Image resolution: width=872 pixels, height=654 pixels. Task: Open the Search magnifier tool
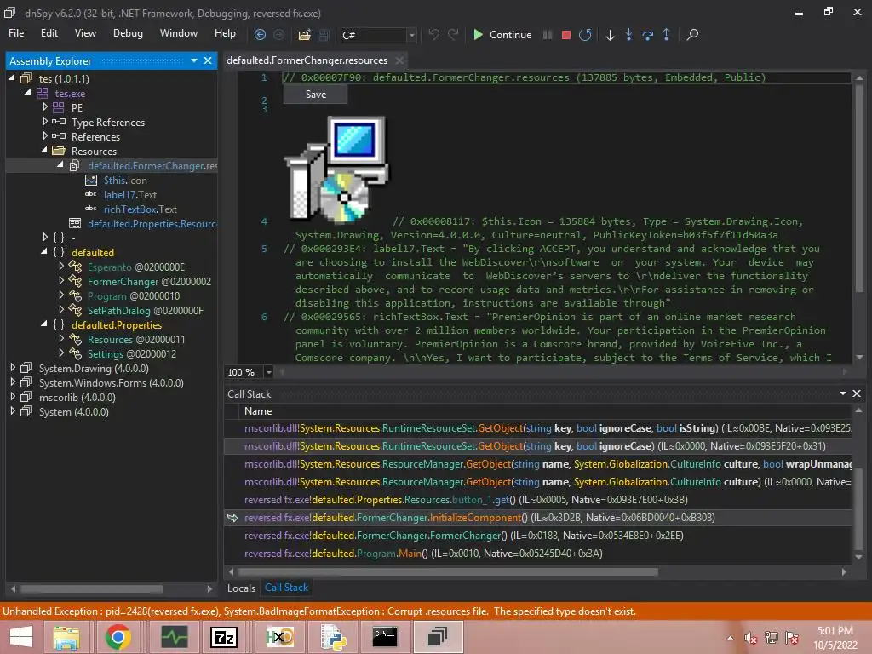[x=691, y=34]
